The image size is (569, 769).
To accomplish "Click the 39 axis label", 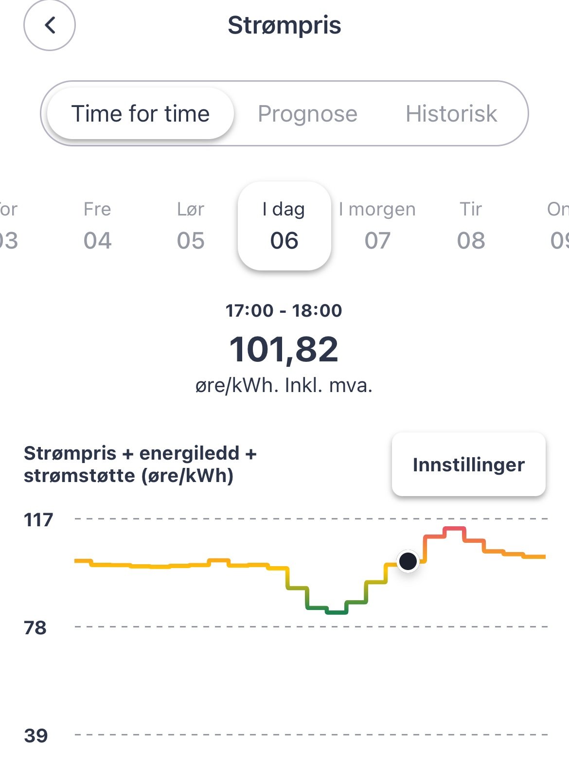I will (x=36, y=735).
